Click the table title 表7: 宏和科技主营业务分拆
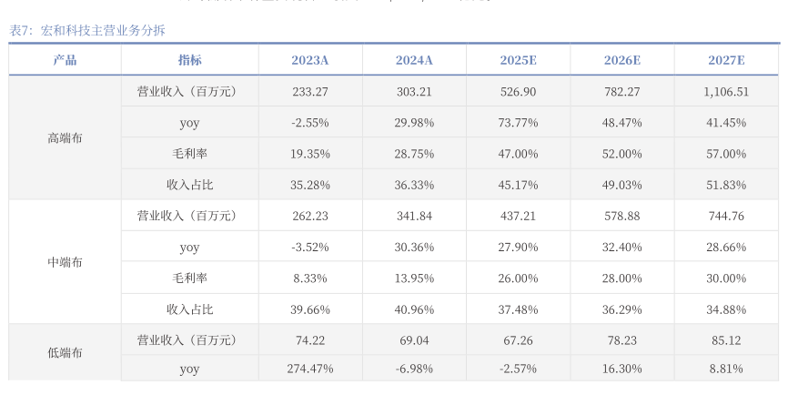798x405 pixels. click(x=87, y=30)
